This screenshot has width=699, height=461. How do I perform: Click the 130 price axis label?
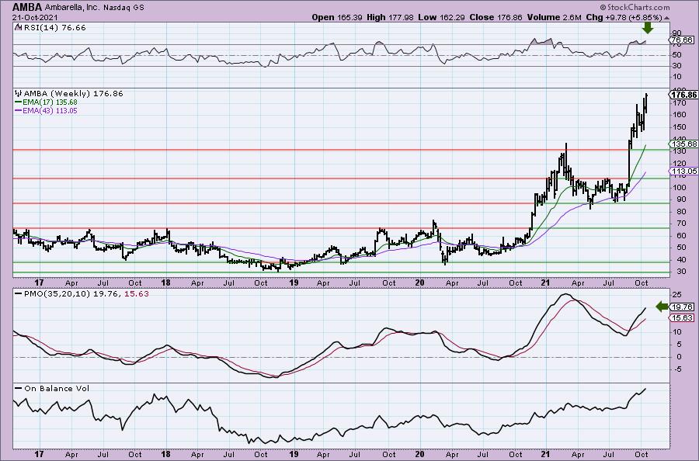680,151
